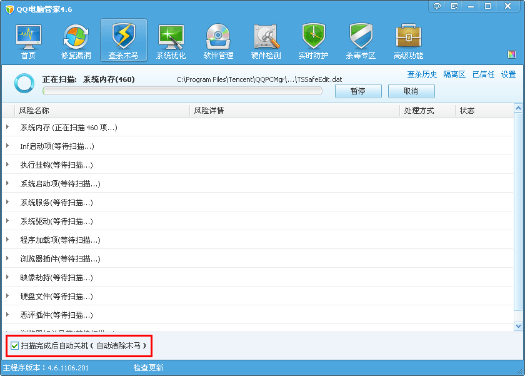Toggle the 扫描完成后自动关机 auto-shutdown checkbox

[x=14, y=345]
